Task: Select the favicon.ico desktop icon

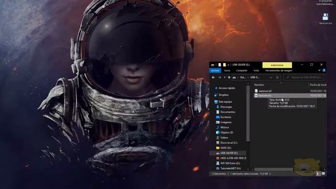Action: (x=325, y=19)
